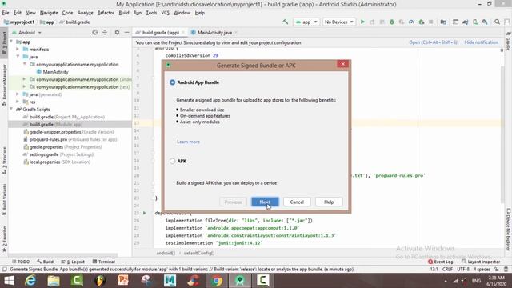This screenshot has height=288, width=512.
Task: Open PowerPoint from taskbar
Action: [123, 281]
